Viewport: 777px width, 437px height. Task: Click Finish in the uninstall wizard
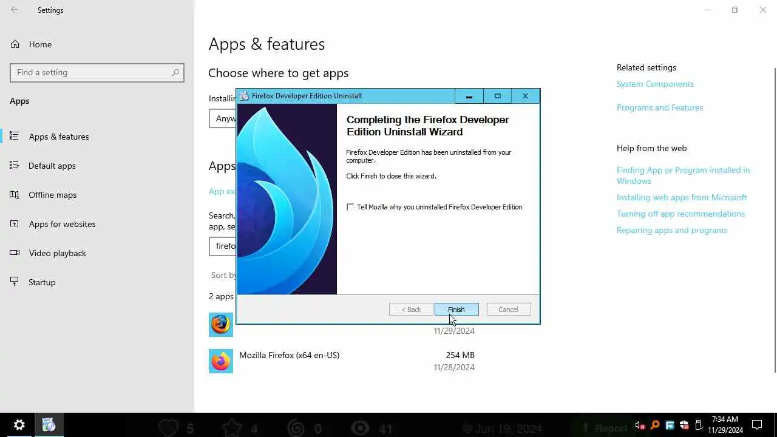[456, 310]
